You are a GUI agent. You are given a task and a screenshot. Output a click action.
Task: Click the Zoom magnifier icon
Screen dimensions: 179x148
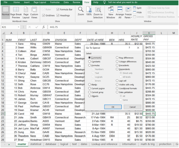81,10
